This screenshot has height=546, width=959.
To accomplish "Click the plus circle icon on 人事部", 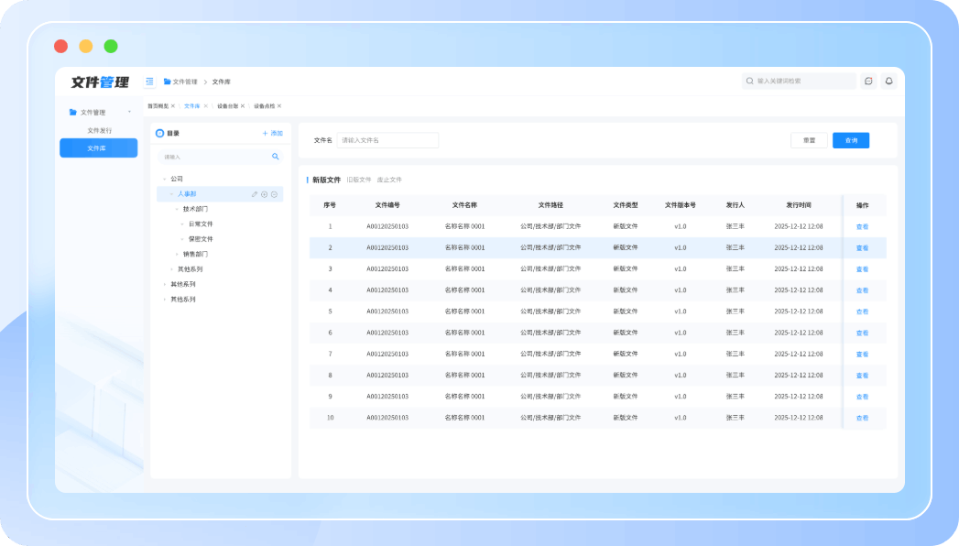I will point(265,194).
